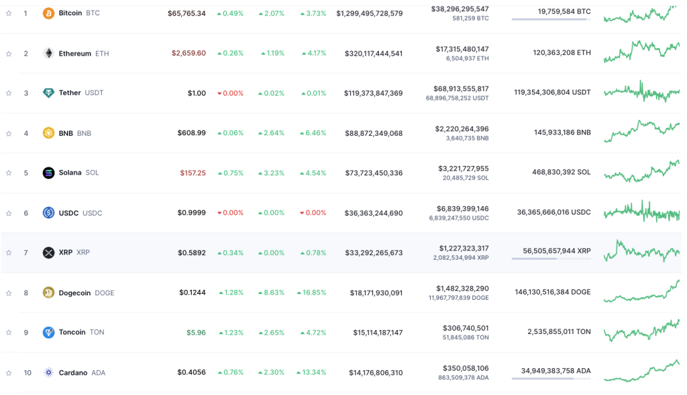The width and height of the screenshot is (687, 395).
Task: View the Tether 7-day sparkline chart
Action: (641, 92)
